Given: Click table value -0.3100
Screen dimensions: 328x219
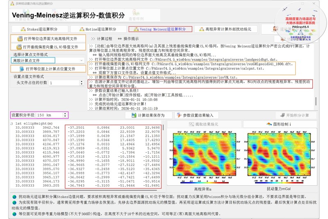Looking at the screenshot, I should 102,185.
